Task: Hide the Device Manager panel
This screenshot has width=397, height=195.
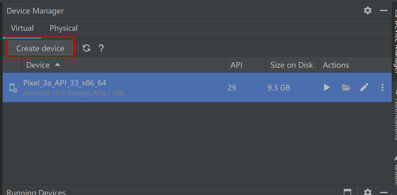Action: click(384, 11)
